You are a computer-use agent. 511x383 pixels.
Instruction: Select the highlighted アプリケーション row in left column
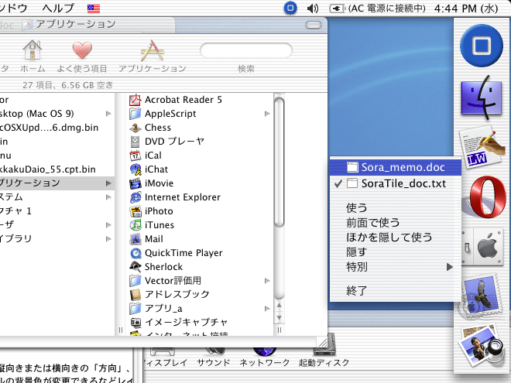click(57, 183)
